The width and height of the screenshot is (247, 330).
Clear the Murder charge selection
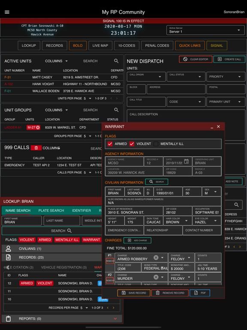(x=156, y=277)
